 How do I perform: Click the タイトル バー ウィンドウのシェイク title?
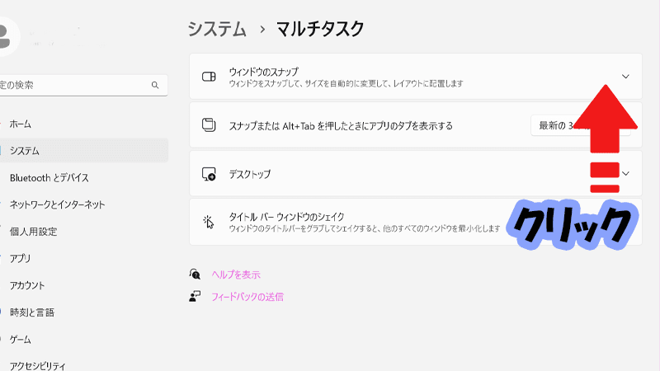[286, 217]
